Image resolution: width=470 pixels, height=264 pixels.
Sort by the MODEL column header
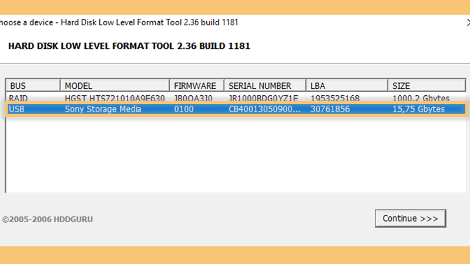click(115, 86)
